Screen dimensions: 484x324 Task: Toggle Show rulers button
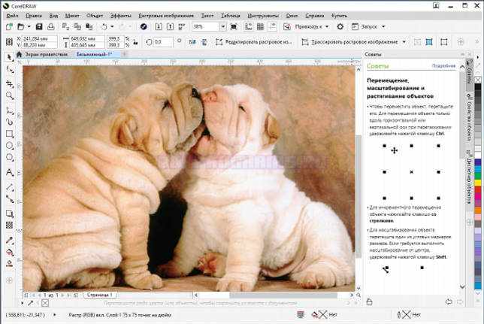click(x=249, y=26)
